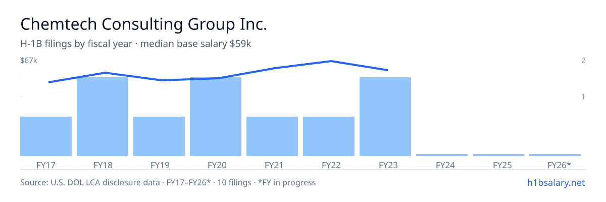The height and width of the screenshot is (202, 606).
Task: Click the FY19 bar in chart
Action: 159,136
